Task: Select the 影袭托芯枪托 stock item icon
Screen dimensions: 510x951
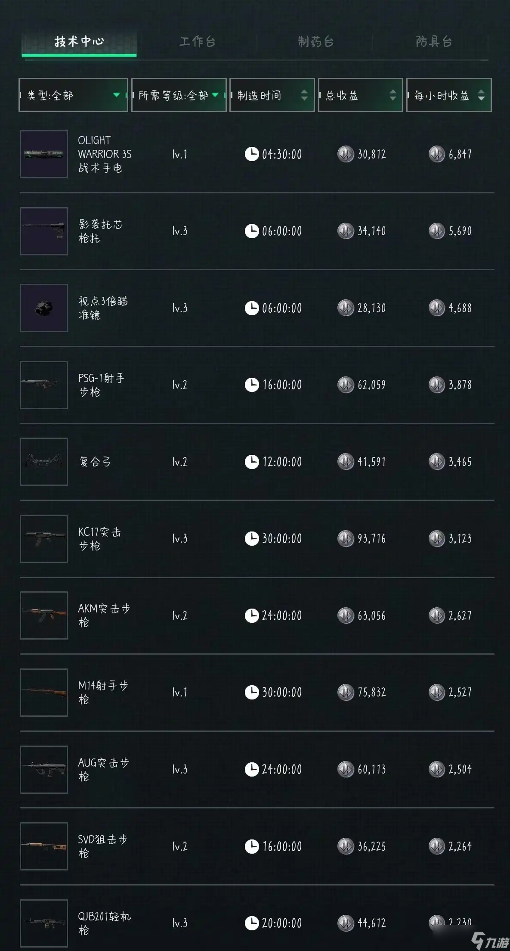Action: coord(44,231)
